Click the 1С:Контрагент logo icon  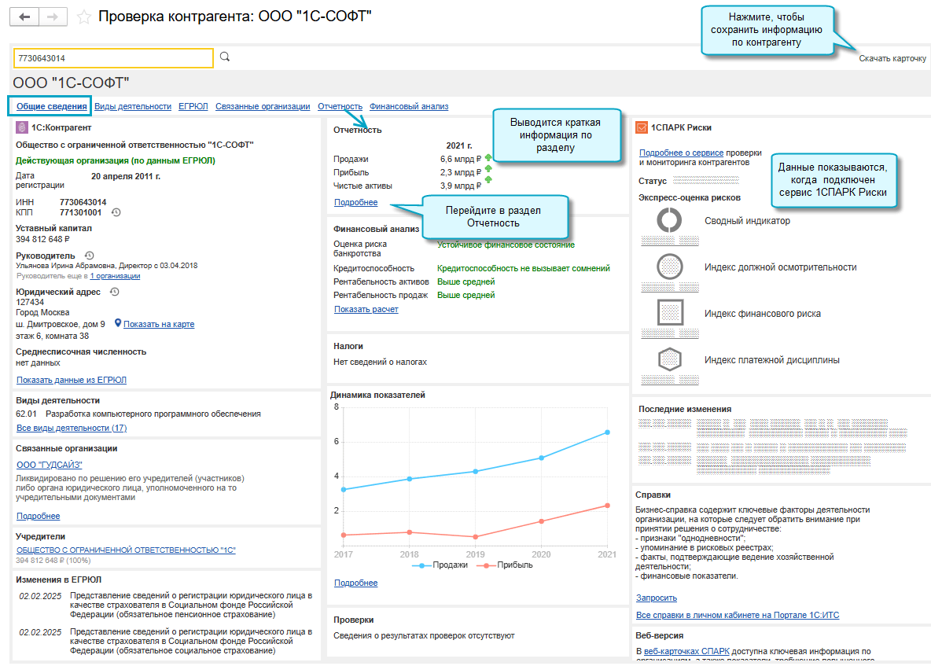pos(21,127)
